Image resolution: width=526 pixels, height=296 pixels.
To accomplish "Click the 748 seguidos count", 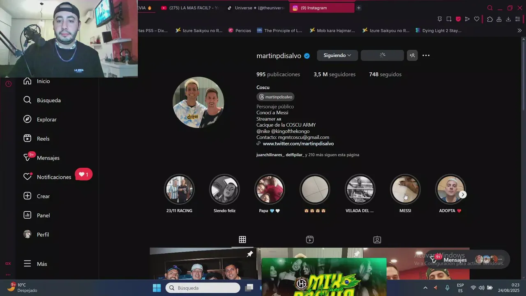I will (385, 74).
